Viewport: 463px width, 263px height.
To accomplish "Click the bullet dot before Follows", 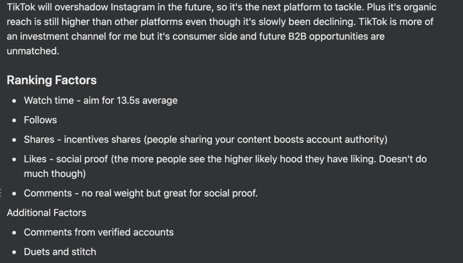I will click(x=15, y=120).
